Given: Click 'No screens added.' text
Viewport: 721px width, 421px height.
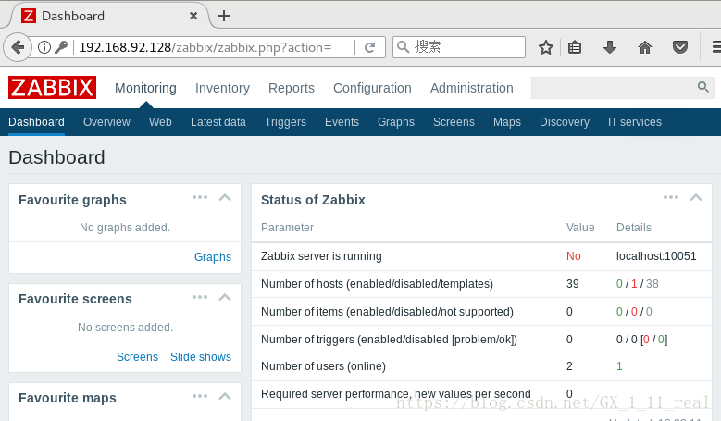Looking at the screenshot, I should click(125, 328).
